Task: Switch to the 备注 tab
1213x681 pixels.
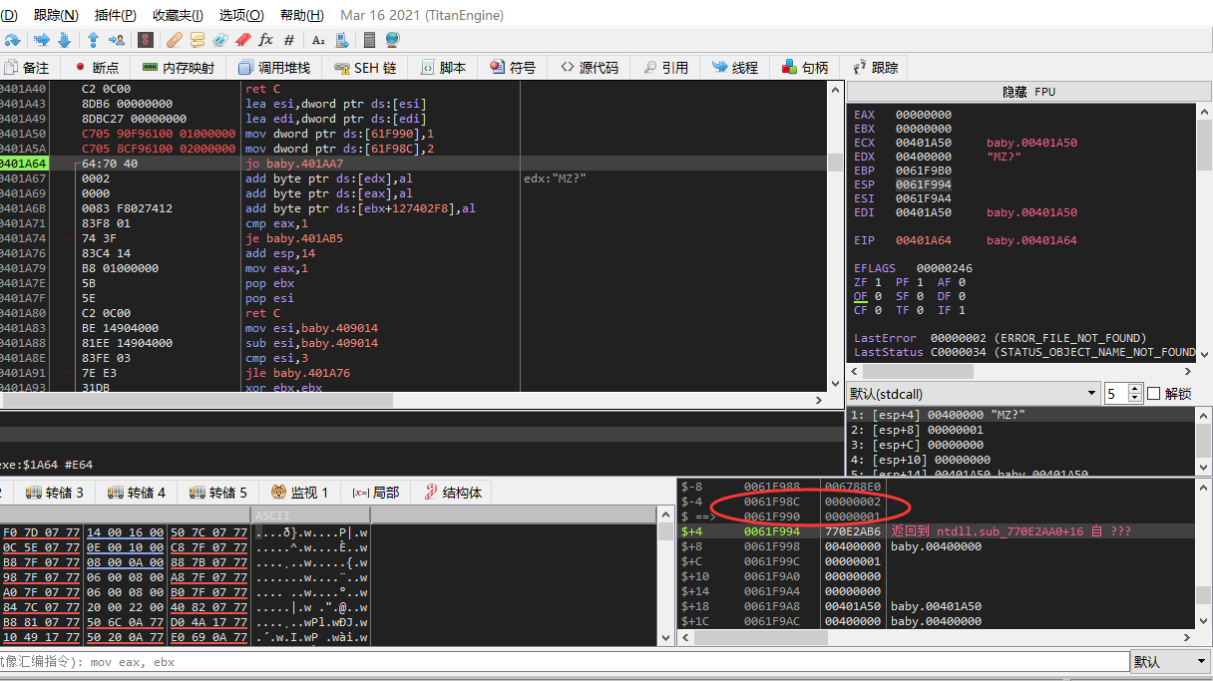Action: click(27, 68)
